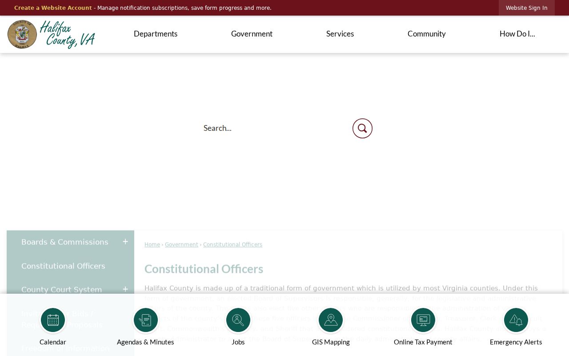Open the Government menu
The width and height of the screenshot is (569, 356).
pyautogui.click(x=252, y=34)
